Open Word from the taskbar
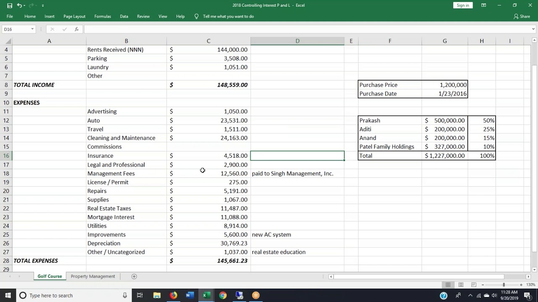Screen dimensions: 538x302 click(190, 295)
